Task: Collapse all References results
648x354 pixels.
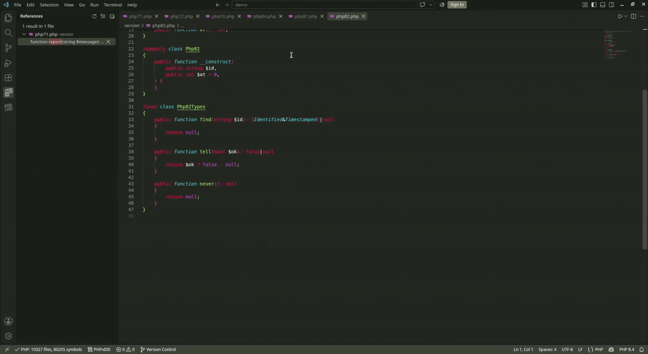Action: [x=112, y=16]
